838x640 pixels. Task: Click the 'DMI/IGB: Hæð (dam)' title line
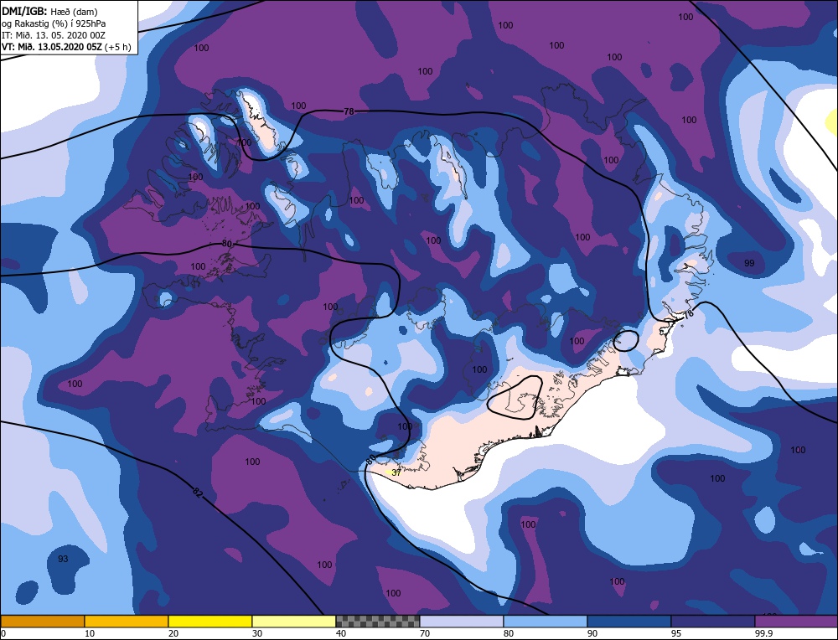point(49,11)
